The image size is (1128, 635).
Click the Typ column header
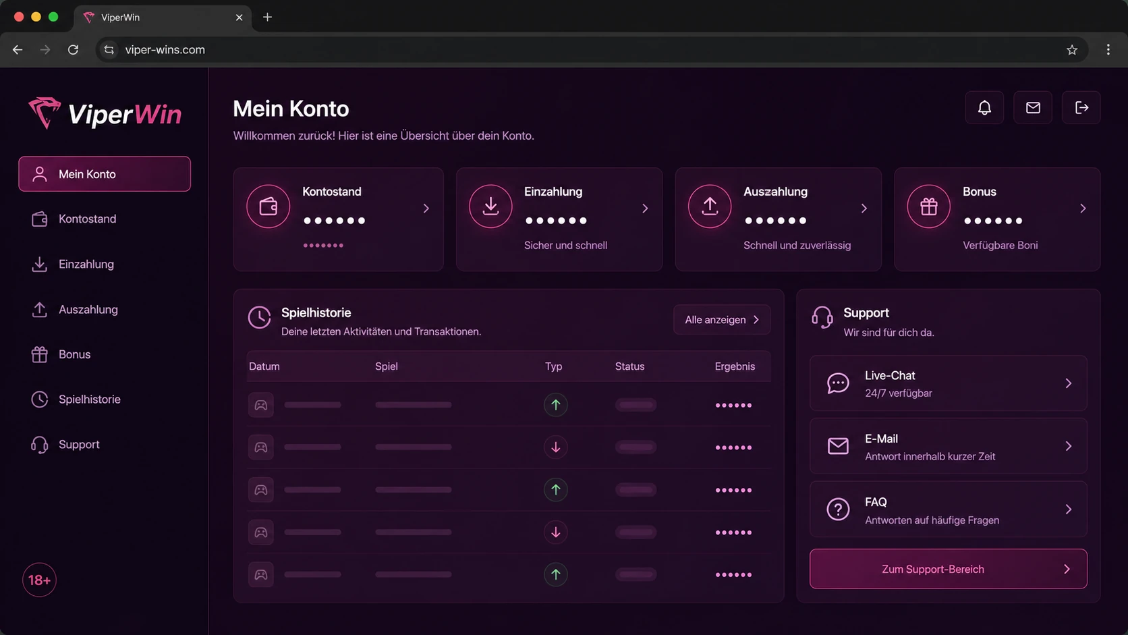tap(553, 366)
